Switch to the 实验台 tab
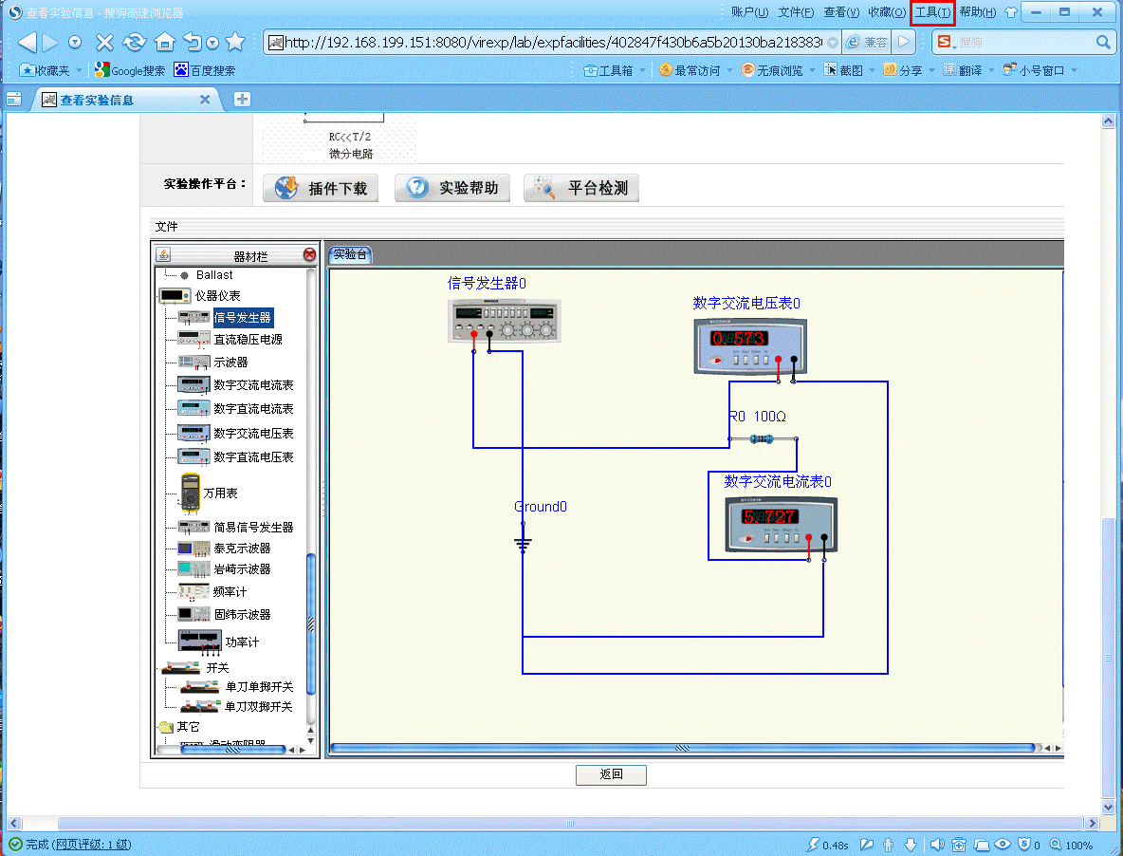Viewport: 1123px width, 856px height. pyautogui.click(x=350, y=254)
